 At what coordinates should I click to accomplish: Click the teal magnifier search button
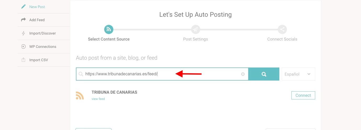(x=264, y=74)
